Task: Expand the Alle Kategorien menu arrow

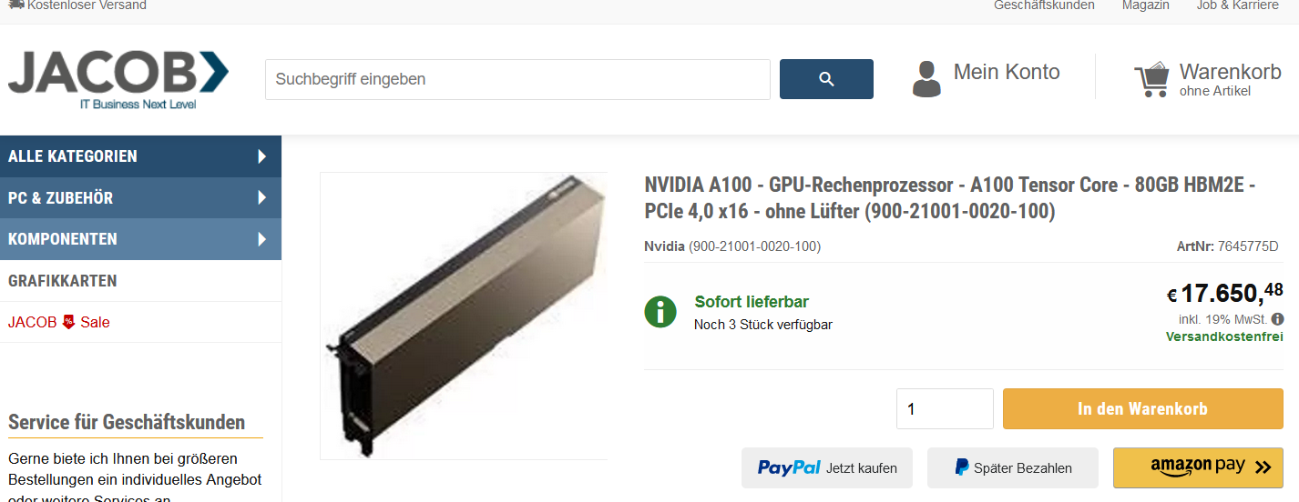Action: [262, 156]
